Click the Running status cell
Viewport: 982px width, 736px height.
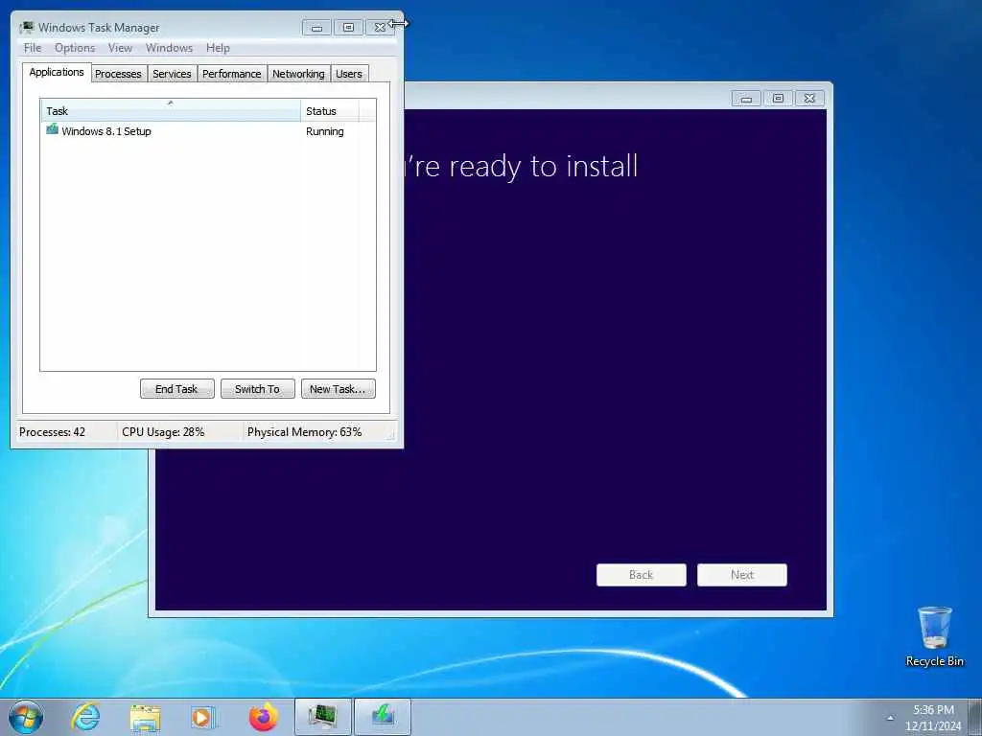324,131
